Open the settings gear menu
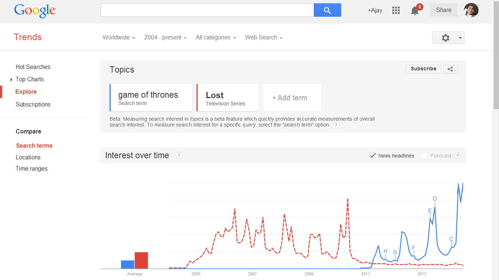The image size is (499, 280). [448, 38]
